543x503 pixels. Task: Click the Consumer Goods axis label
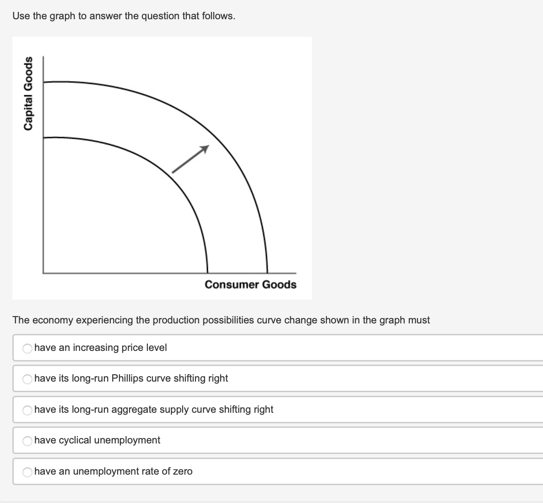pyautogui.click(x=250, y=284)
